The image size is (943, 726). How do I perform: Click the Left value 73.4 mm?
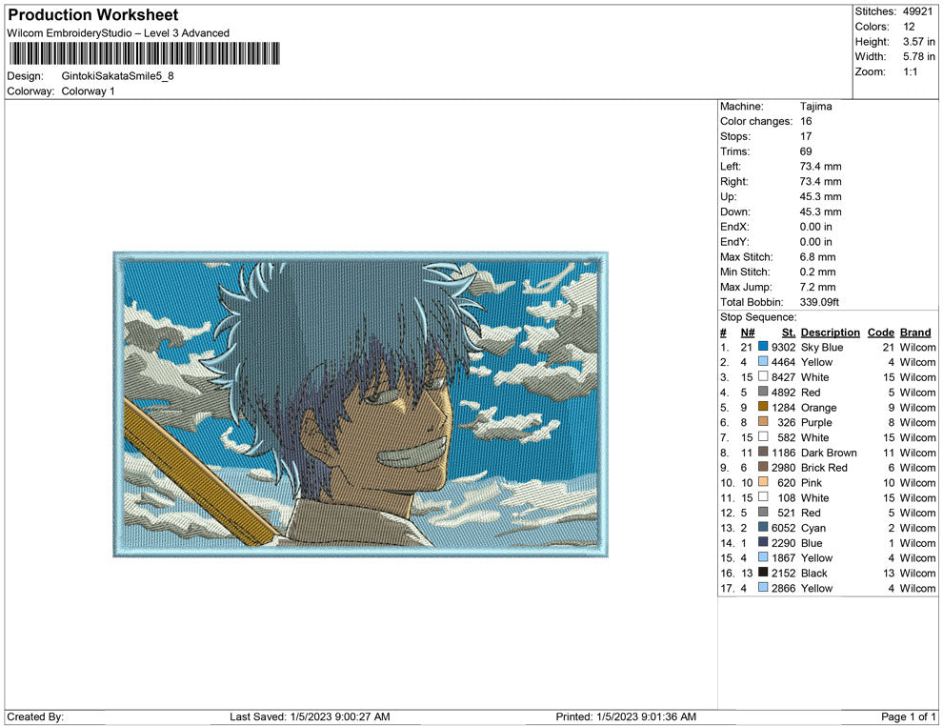[x=820, y=167]
